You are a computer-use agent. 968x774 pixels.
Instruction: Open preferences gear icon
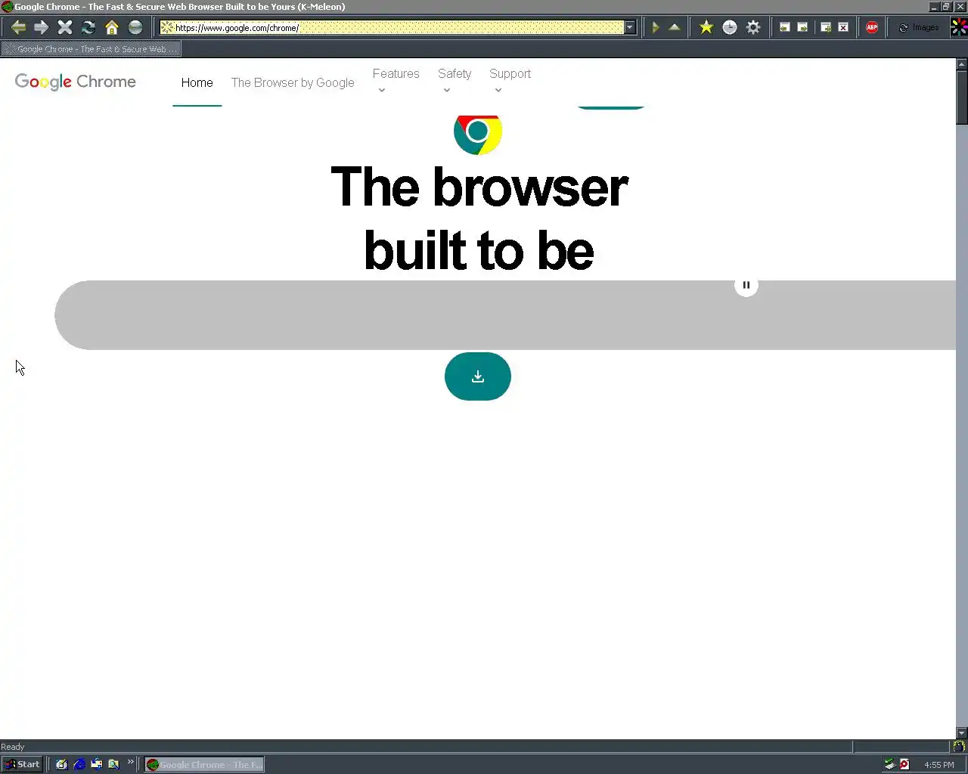(x=753, y=27)
